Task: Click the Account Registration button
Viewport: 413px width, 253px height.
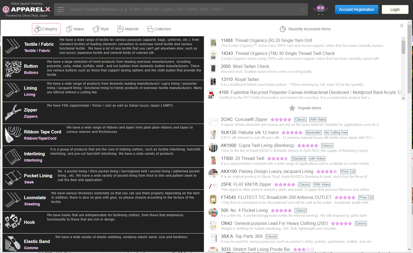Action: click(356, 9)
